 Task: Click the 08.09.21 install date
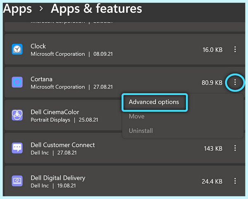pos(103,54)
